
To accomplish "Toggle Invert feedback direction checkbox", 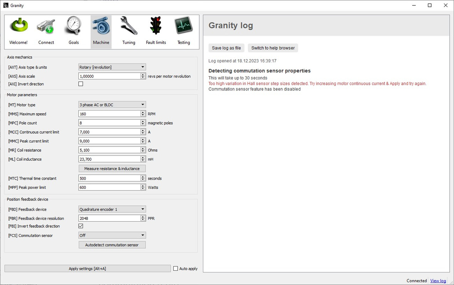I will click(x=81, y=226).
